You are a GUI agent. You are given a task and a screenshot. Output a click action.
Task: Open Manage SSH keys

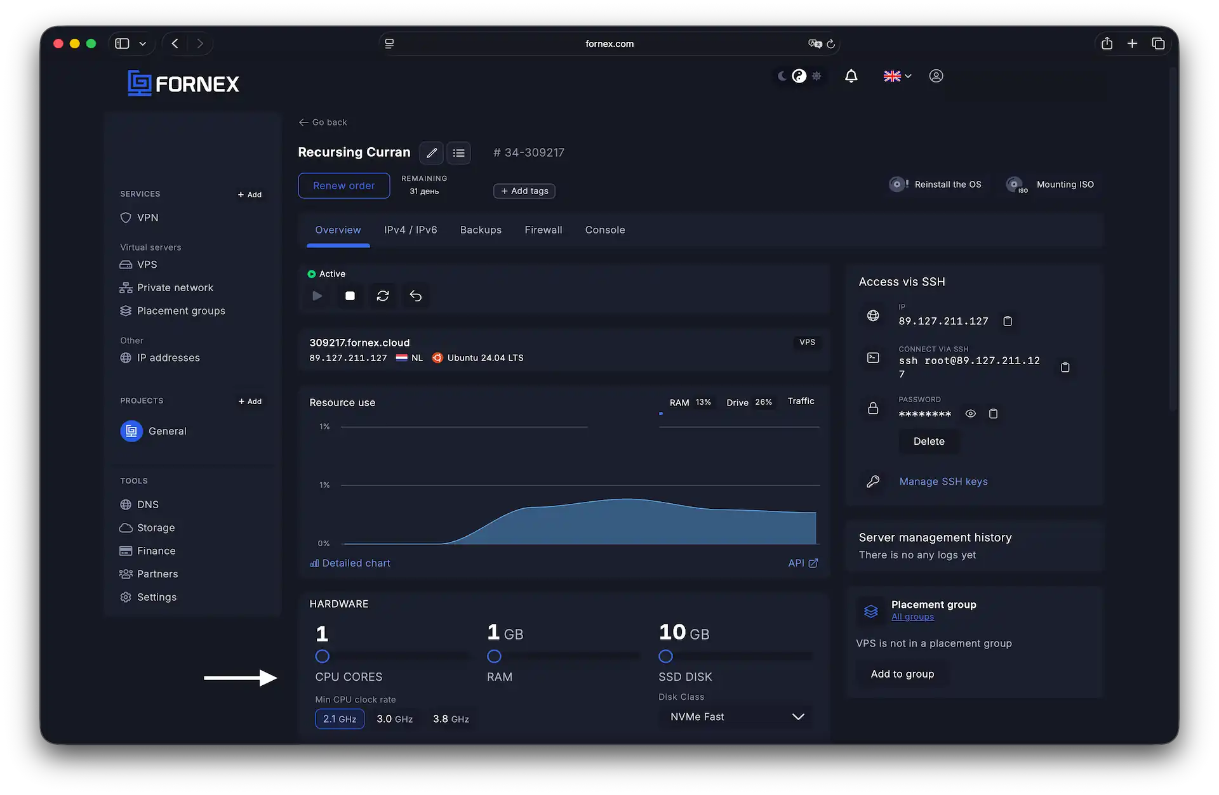pos(943,482)
